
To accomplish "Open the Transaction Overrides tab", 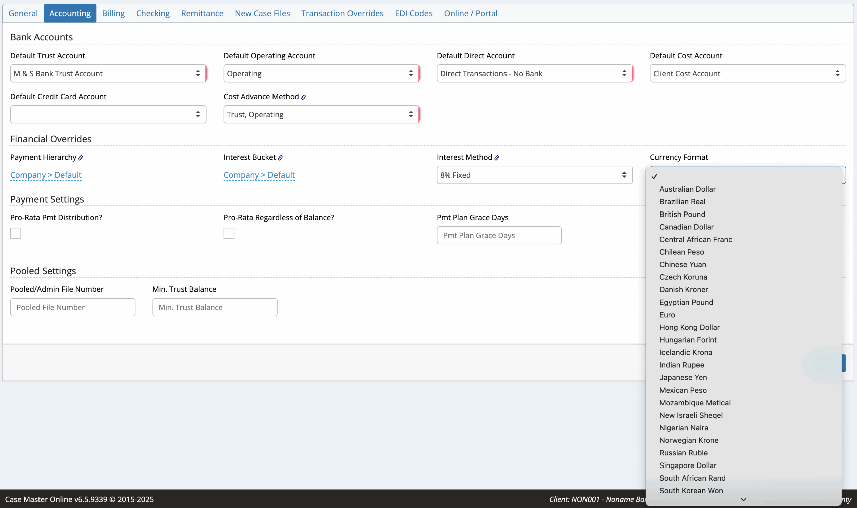I will 342,13.
